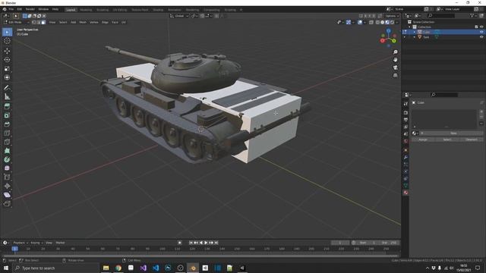
Task: Open the World properties tab icon
Action: pos(406,141)
